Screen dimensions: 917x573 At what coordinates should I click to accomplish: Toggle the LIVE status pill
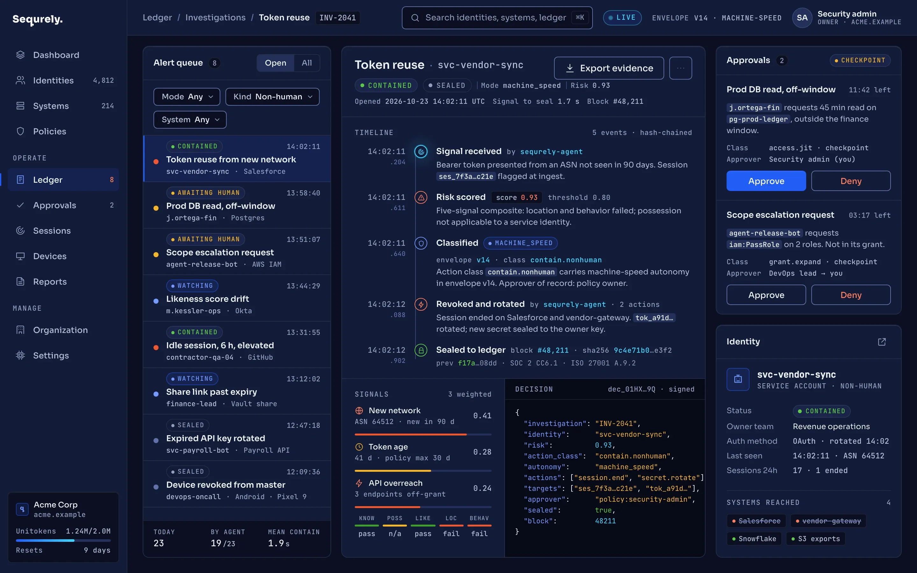pyautogui.click(x=622, y=18)
